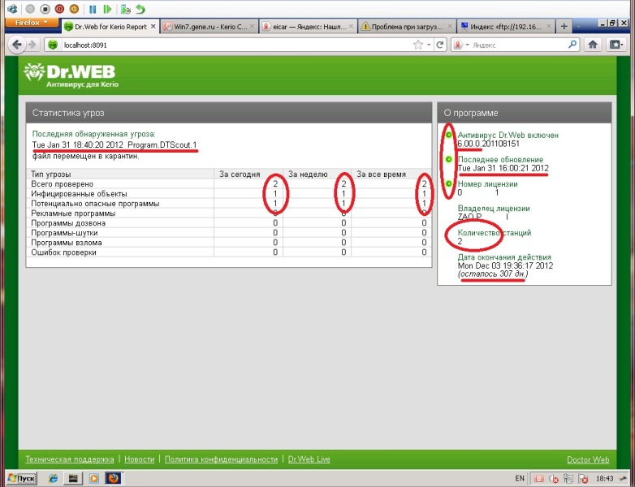Click the Статистика угроз panel header
This screenshot has width=635, height=487.
point(229,113)
